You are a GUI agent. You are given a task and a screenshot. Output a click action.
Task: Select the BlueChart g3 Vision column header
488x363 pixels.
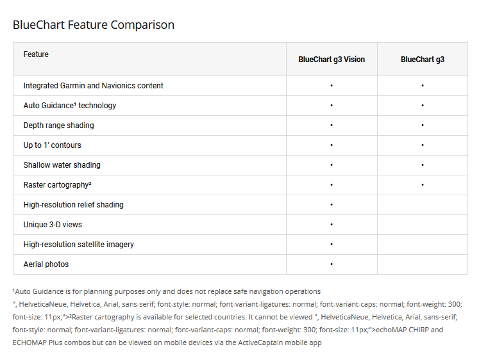[x=332, y=60]
